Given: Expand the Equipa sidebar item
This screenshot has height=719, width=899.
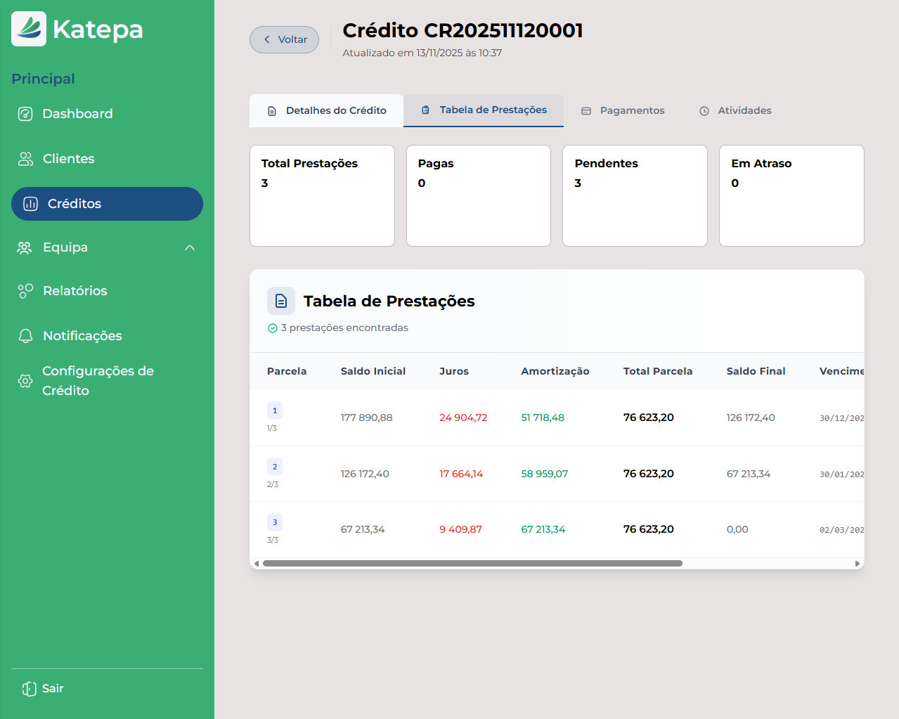Looking at the screenshot, I should point(65,247).
